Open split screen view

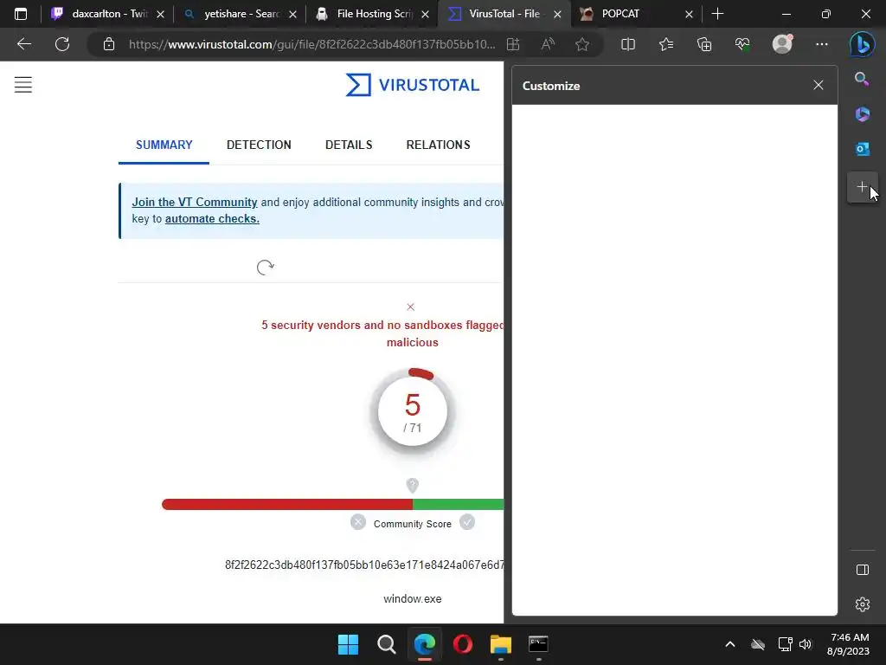(628, 44)
